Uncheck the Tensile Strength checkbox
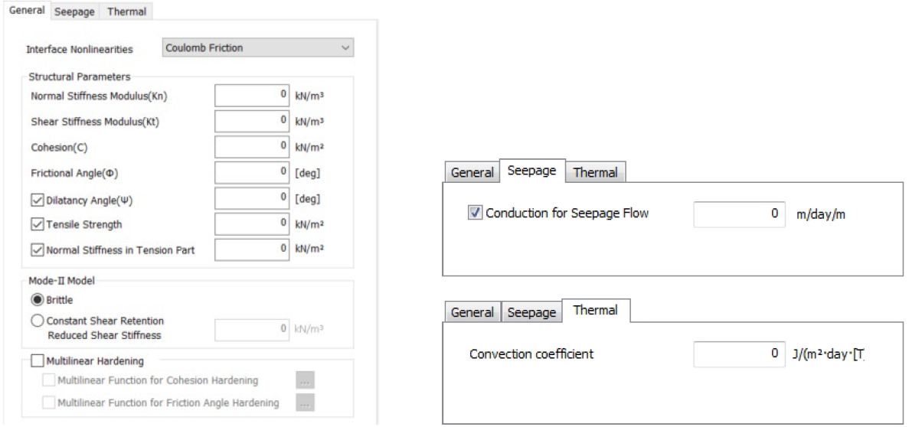Viewport: 909px width, 427px height. [x=37, y=223]
